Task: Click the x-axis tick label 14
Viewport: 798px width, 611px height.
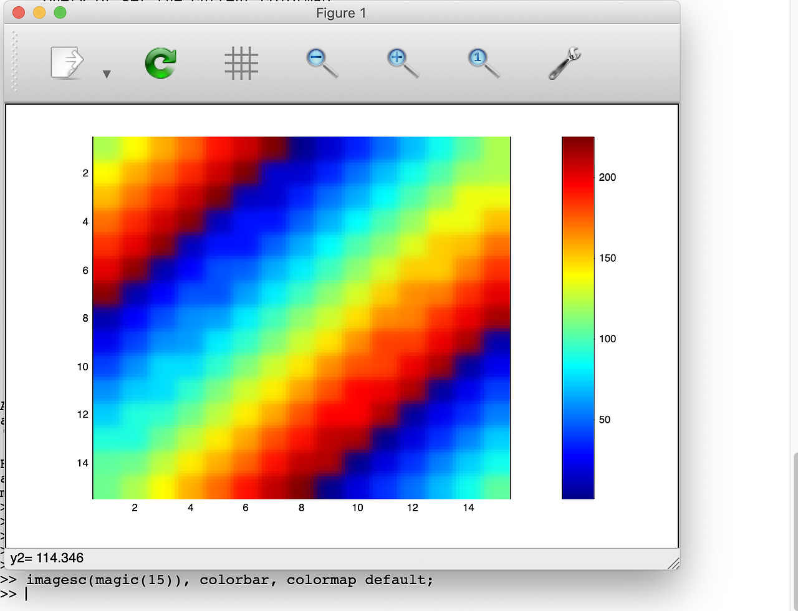Action: (468, 508)
